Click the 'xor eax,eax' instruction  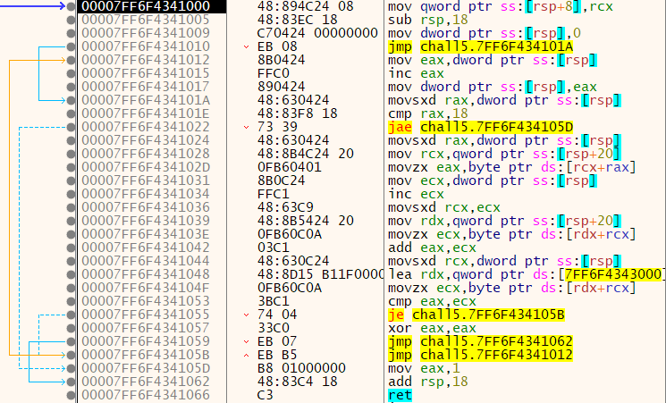point(432,328)
